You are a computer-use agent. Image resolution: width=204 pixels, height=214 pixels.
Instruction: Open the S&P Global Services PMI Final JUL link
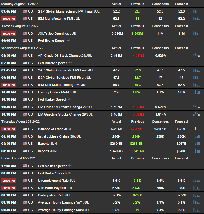(x=64, y=78)
